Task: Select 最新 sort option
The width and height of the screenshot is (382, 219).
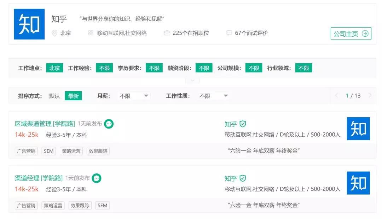Action: click(73, 96)
